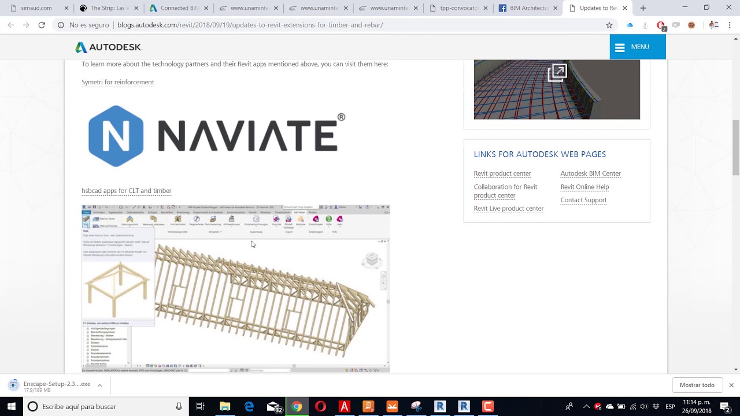
Task: Click 'Mostrar todo' downloads button
Action: [697, 385]
